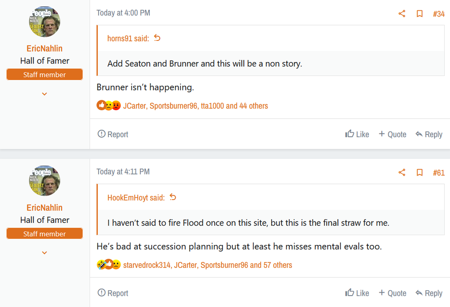This screenshot has width=450, height=307.
Task: Click share icon on post #61
Action: click(x=402, y=173)
